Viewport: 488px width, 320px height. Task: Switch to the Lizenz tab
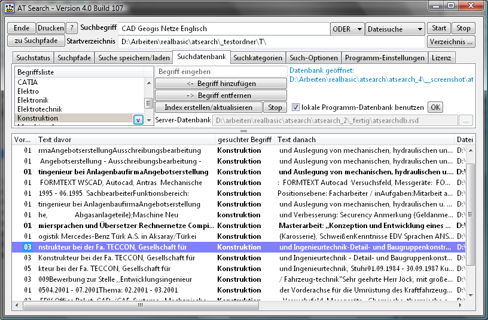[x=441, y=58]
